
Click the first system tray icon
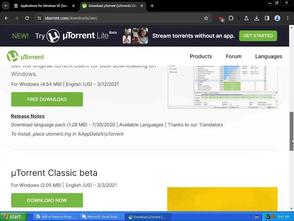tap(267, 217)
